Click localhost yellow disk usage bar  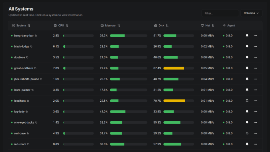pos(174,101)
